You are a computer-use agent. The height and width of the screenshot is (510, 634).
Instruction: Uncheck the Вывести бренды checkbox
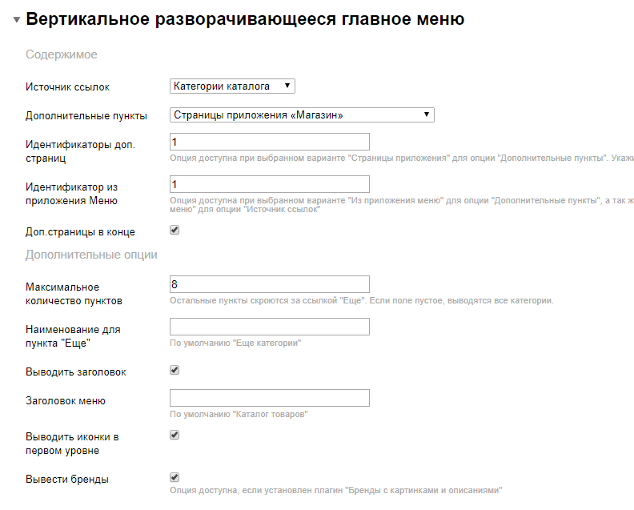[175, 478]
